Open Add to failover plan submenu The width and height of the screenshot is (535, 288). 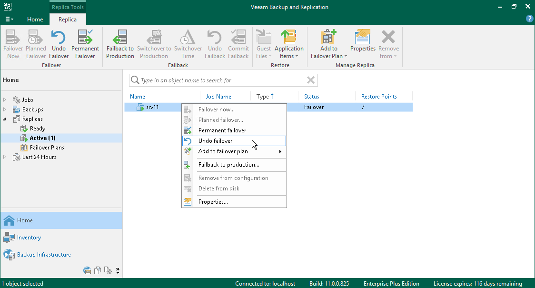pyautogui.click(x=234, y=151)
